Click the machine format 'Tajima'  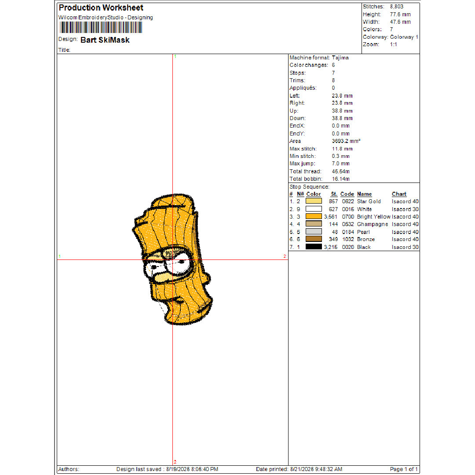pos(340,58)
